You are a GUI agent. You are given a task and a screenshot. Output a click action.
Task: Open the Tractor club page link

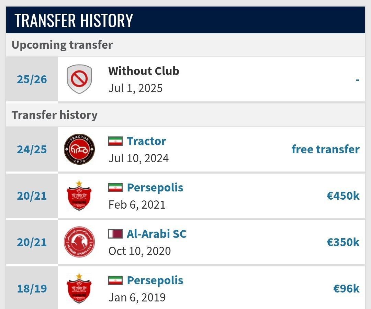pyautogui.click(x=146, y=141)
